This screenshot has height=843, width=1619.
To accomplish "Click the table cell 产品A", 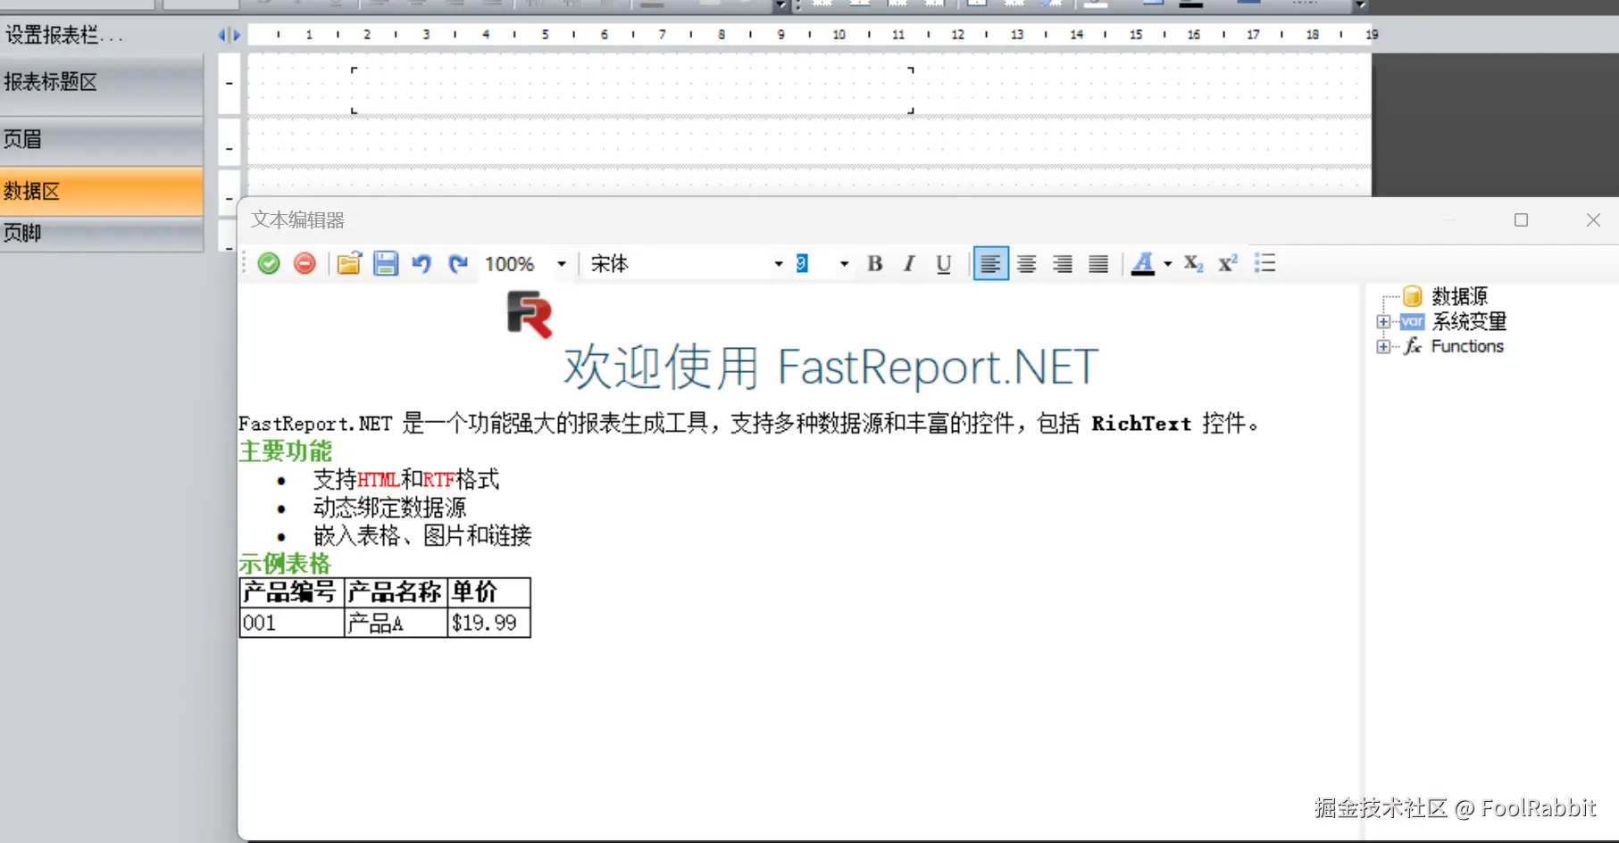I will 396,623.
